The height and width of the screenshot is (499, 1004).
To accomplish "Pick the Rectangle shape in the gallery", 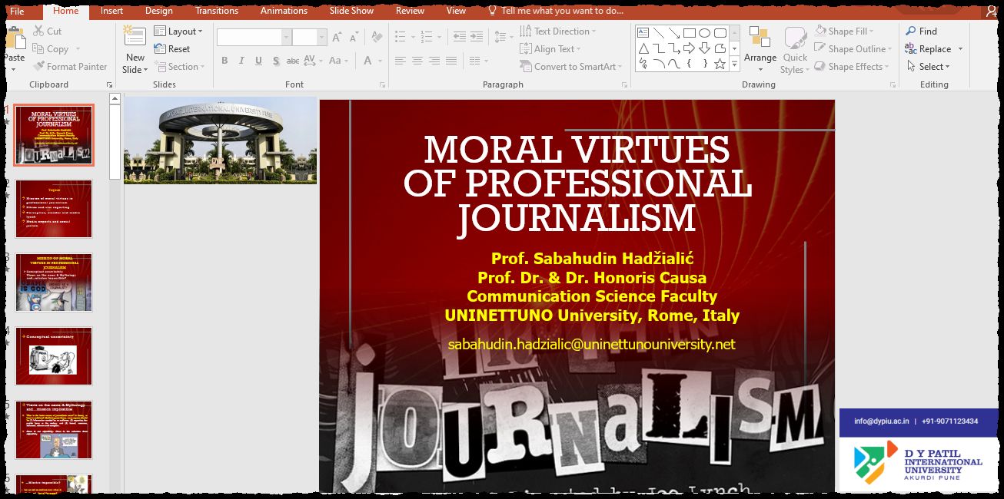I will [x=689, y=33].
